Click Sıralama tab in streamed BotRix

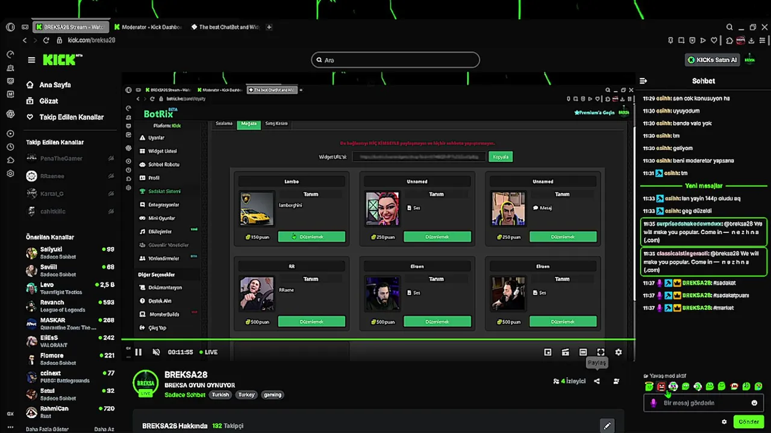223,123
